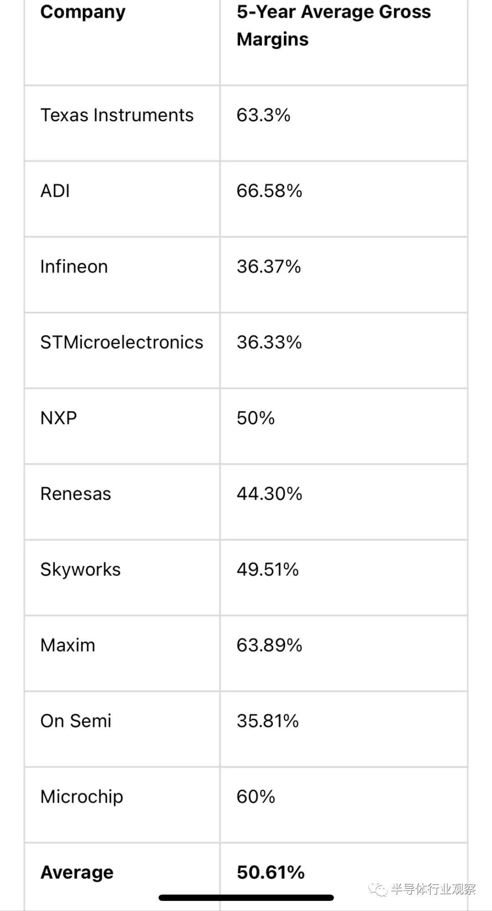The height and width of the screenshot is (911, 492).
Task: Select the Company column header
Action: click(x=82, y=12)
